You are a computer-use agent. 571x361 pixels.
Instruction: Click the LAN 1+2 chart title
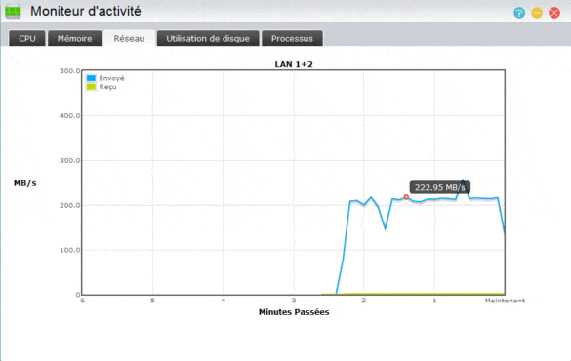294,64
